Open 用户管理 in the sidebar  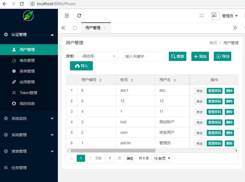click(x=29, y=49)
